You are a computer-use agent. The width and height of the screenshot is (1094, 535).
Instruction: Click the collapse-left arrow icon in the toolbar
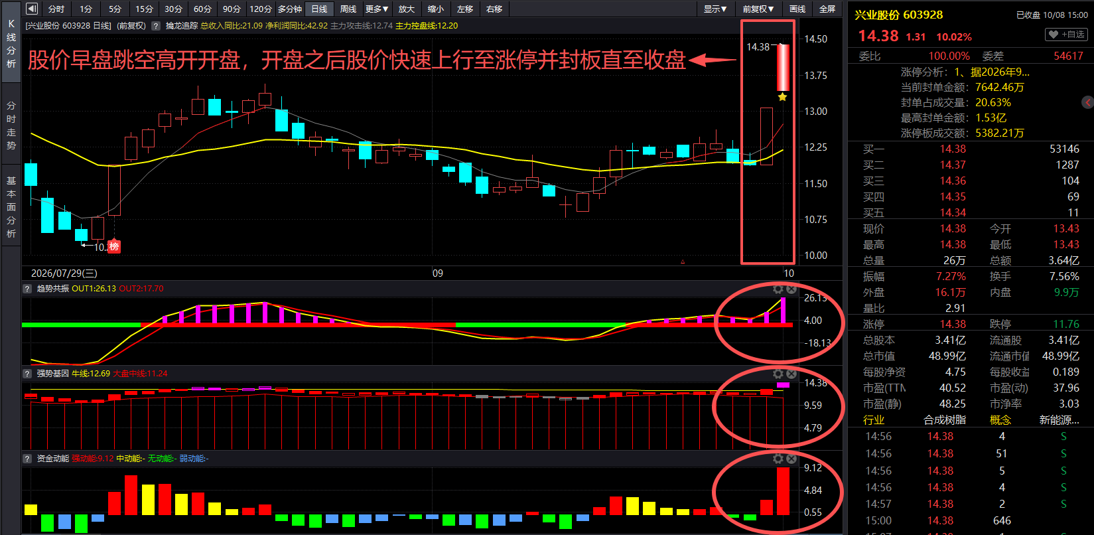tap(32, 9)
